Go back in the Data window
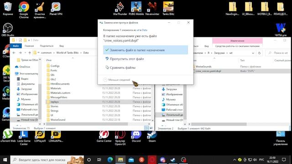Viewport: 292px width, 164px height. click(14, 53)
